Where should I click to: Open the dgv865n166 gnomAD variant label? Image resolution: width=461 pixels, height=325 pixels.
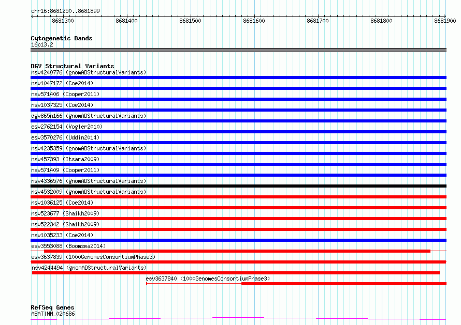point(89,116)
